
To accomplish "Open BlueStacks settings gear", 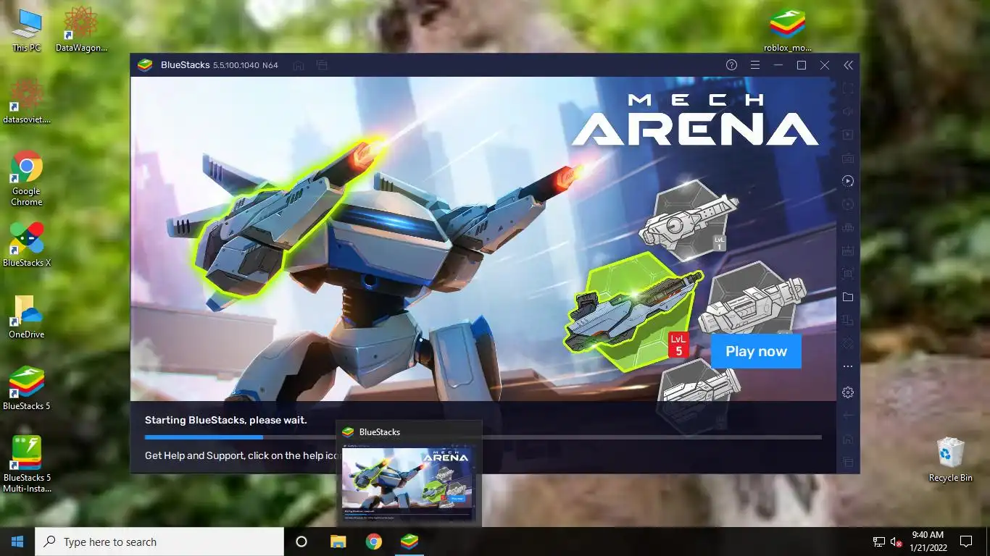I will (x=848, y=392).
